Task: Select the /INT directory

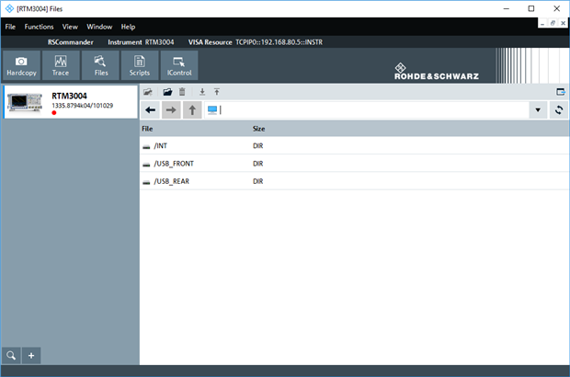Action: pos(161,145)
